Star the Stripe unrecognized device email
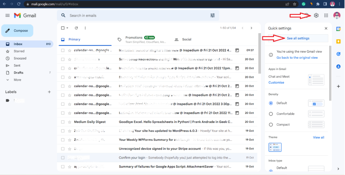This screenshot has width=345, height=175. (x=69, y=149)
